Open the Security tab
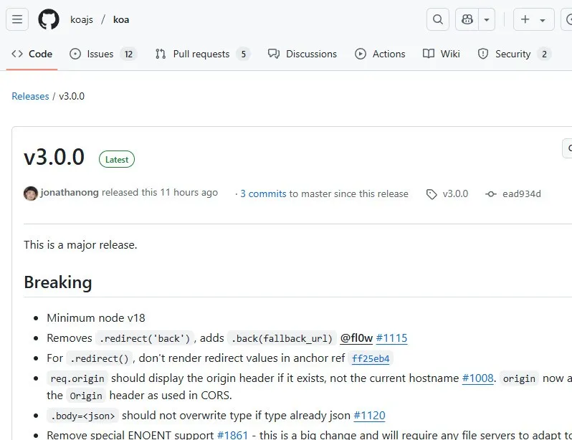The height and width of the screenshot is (440, 572). click(x=515, y=54)
